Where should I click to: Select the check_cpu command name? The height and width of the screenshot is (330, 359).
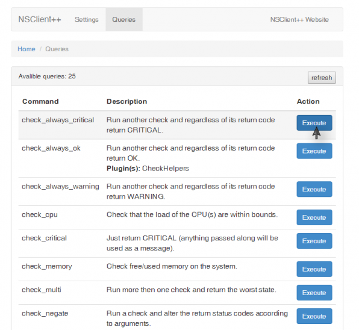point(40,215)
